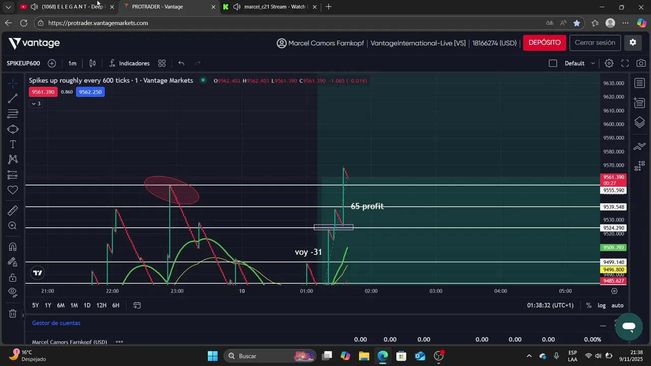The image size is (651, 366).
Task: Set the chart range to 1Y
Action: [48, 306]
